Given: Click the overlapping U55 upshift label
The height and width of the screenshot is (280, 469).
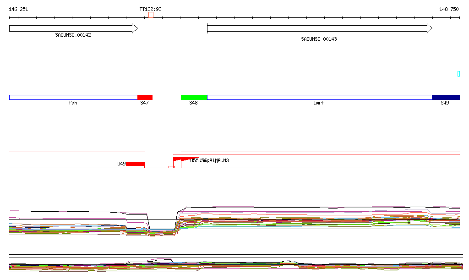Looking at the screenshot, I should coord(209,160).
